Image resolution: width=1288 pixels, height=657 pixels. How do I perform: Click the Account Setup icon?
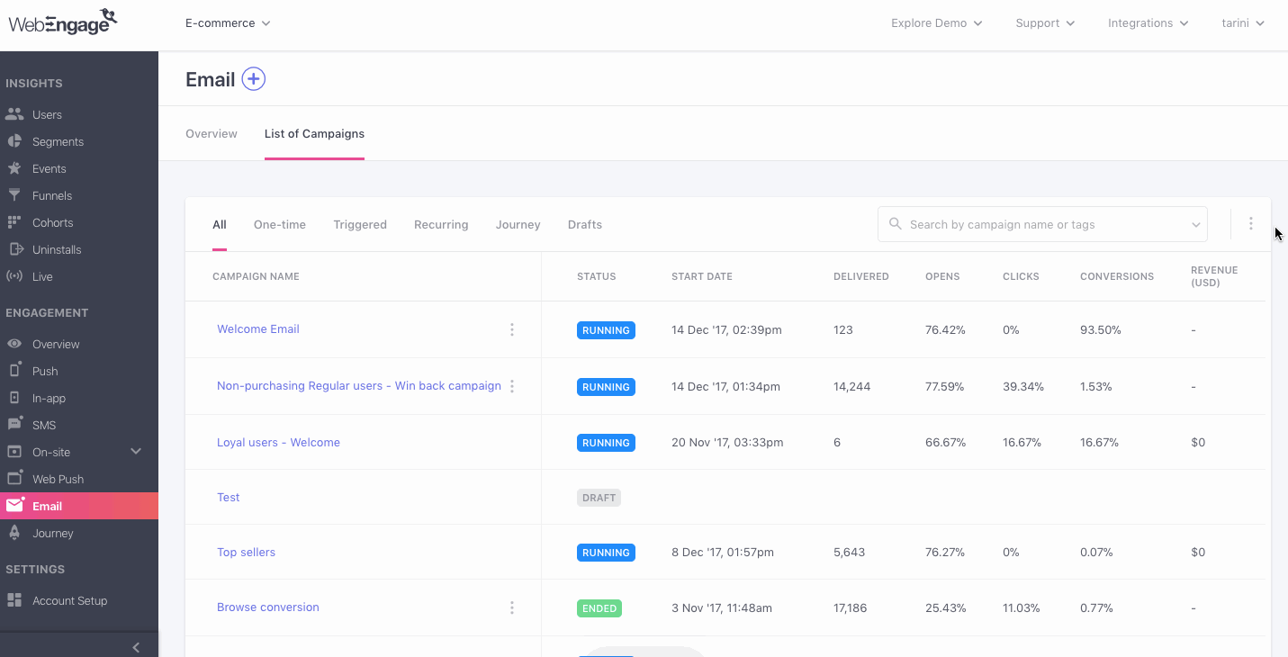pos(14,600)
